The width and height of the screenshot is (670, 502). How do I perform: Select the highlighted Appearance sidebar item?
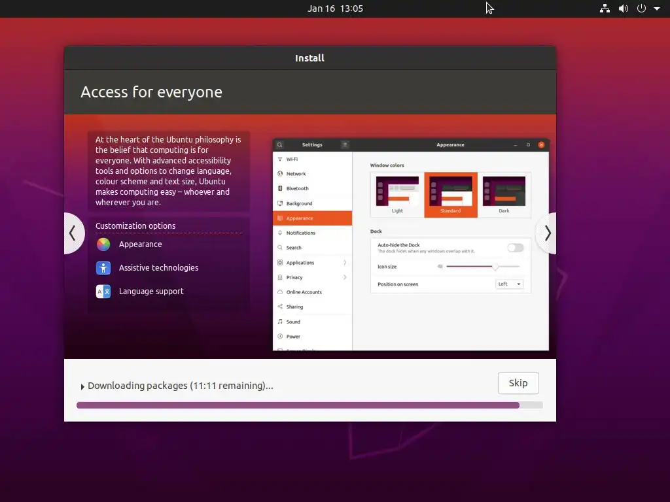coord(312,218)
